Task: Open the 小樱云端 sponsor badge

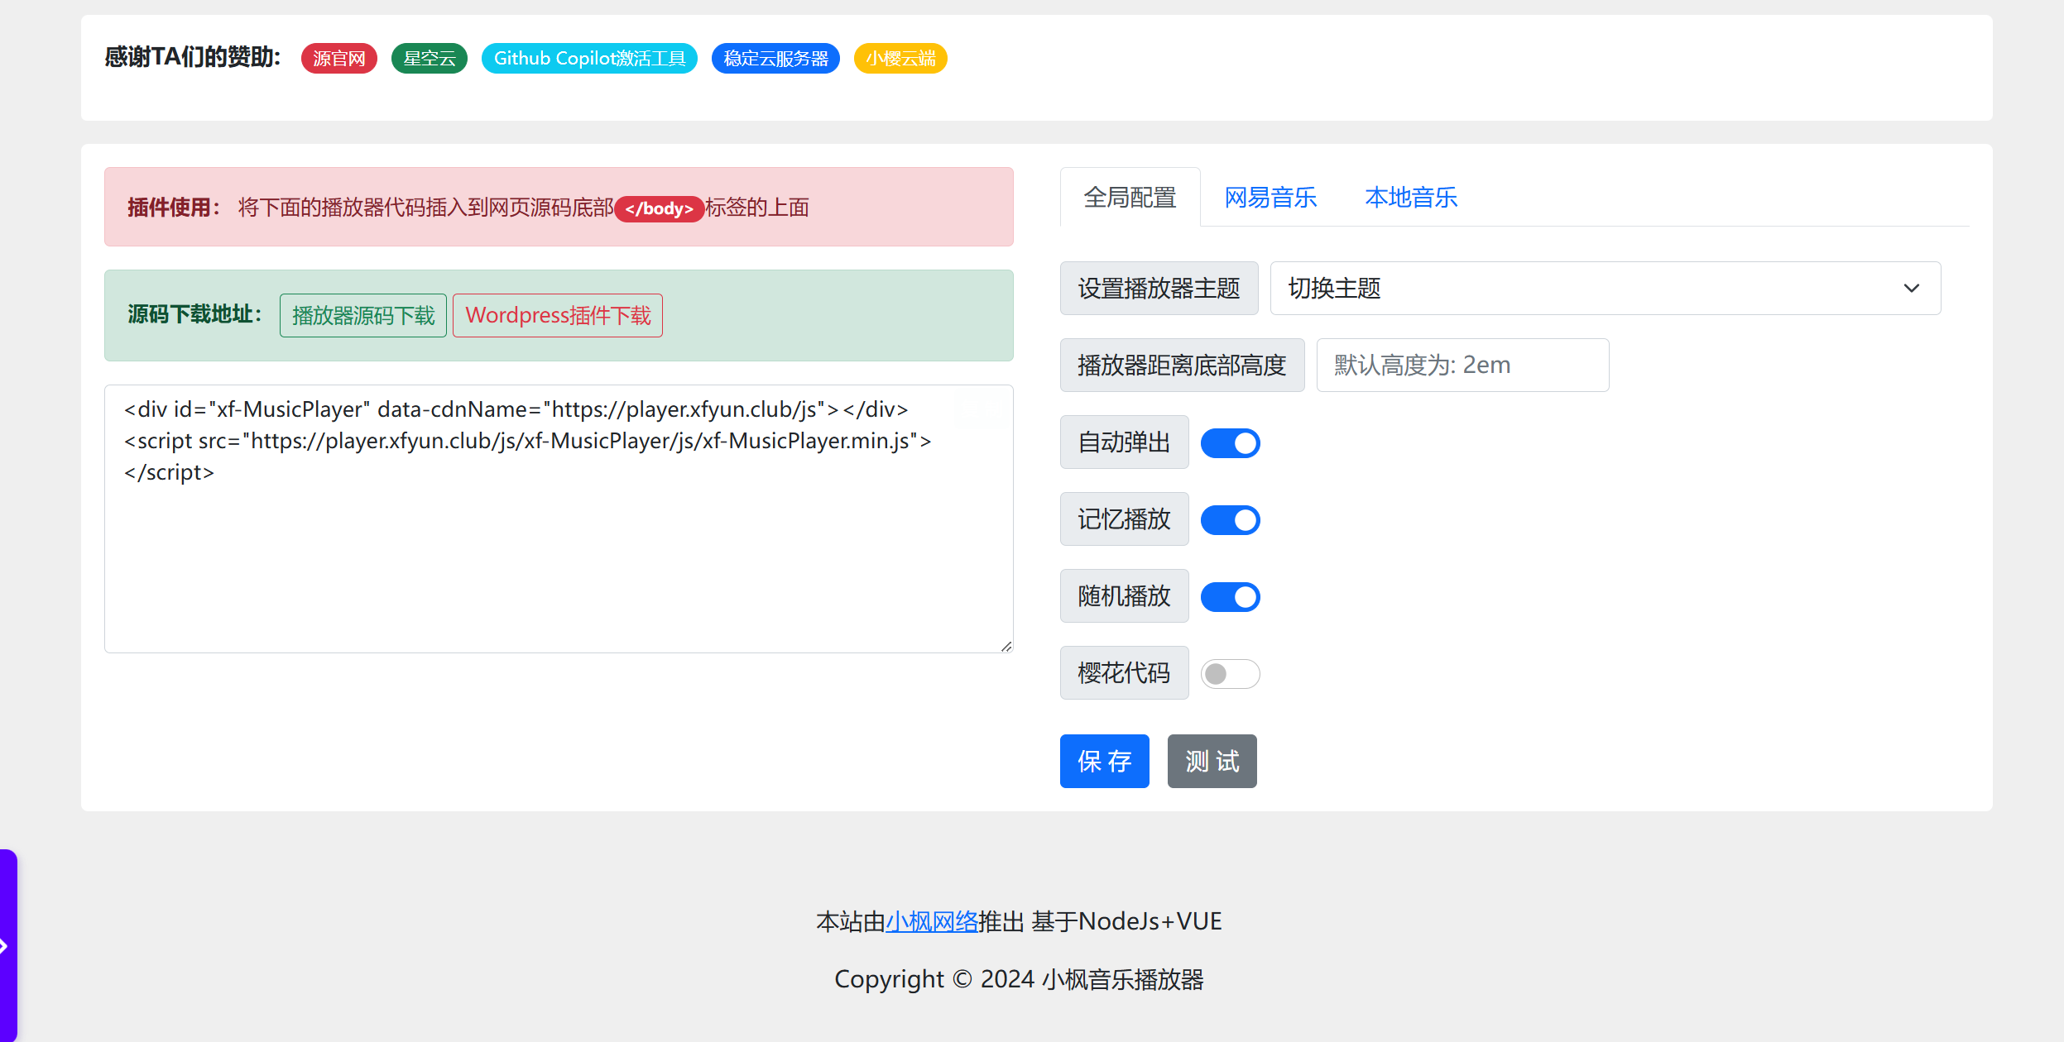Action: click(900, 59)
